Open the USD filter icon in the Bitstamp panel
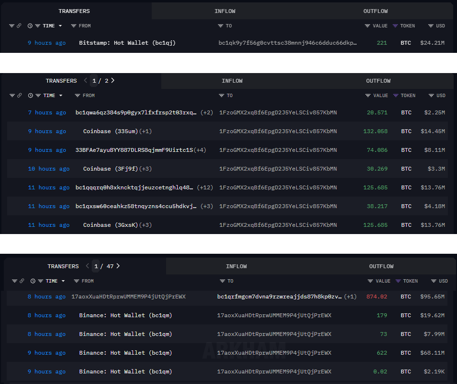457x384 pixels. tap(431, 26)
